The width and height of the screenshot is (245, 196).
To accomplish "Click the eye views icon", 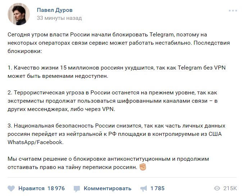I will [217, 188].
